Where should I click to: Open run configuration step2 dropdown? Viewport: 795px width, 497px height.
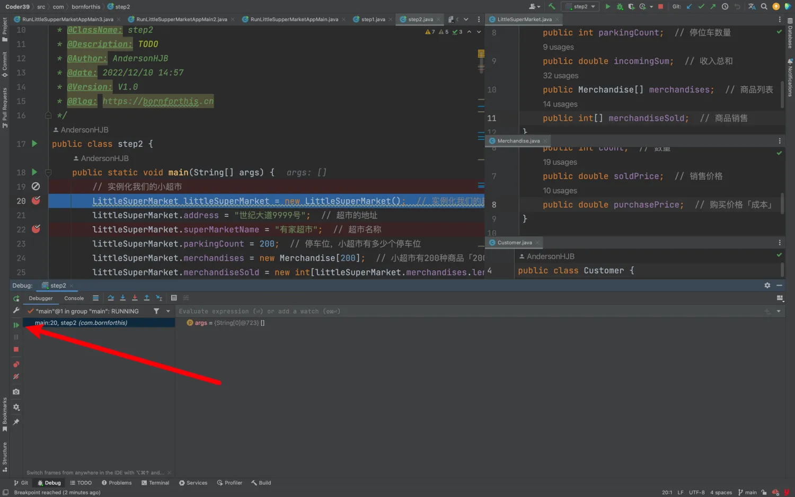580,6
